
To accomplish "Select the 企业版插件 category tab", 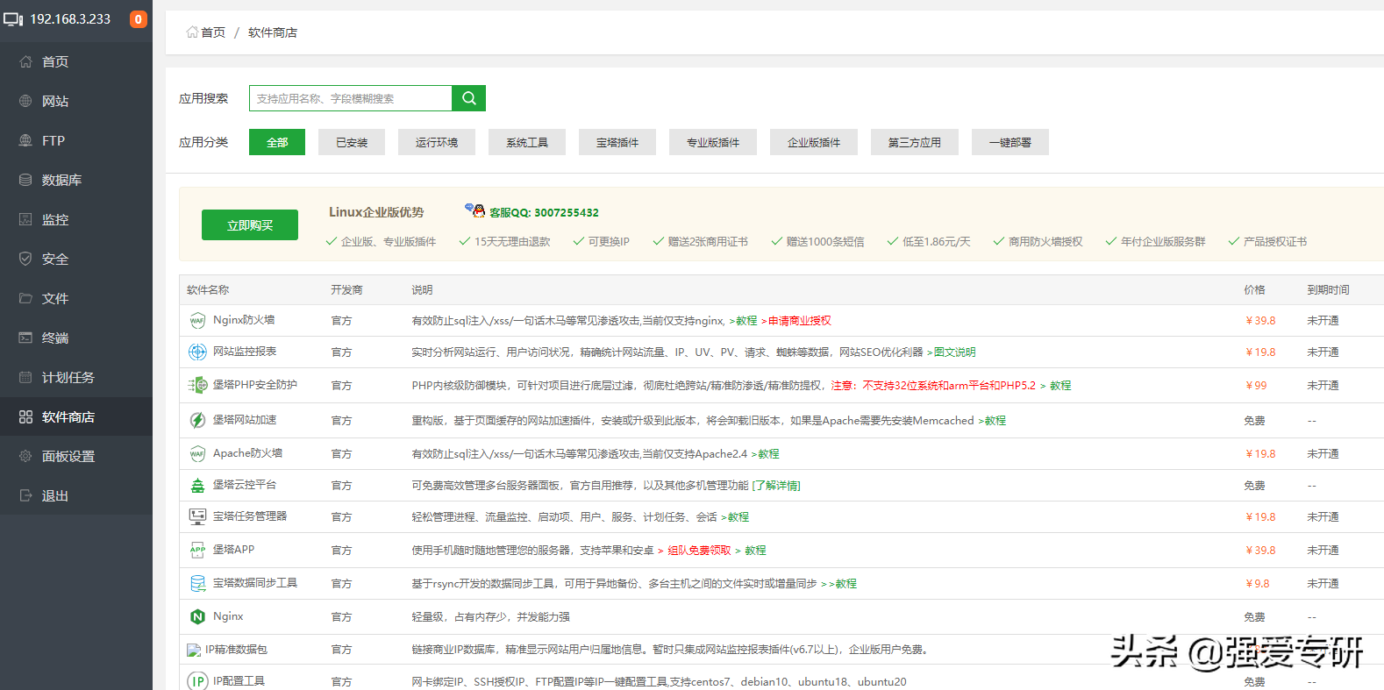I will point(814,142).
